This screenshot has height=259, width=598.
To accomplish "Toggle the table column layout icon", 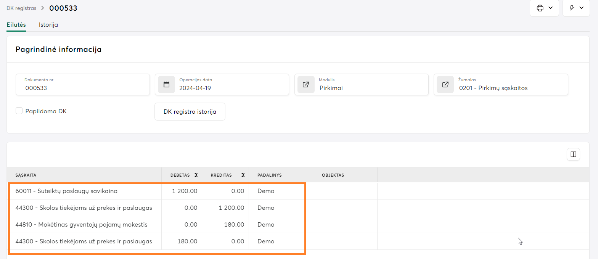I will point(573,154).
